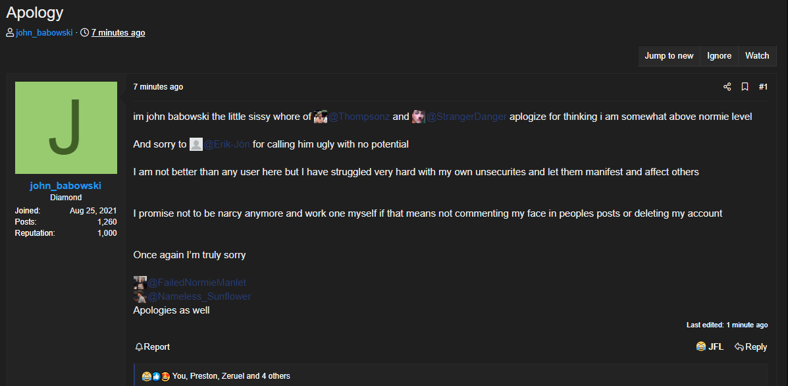Bookmark this post with the bookmark icon

(745, 87)
